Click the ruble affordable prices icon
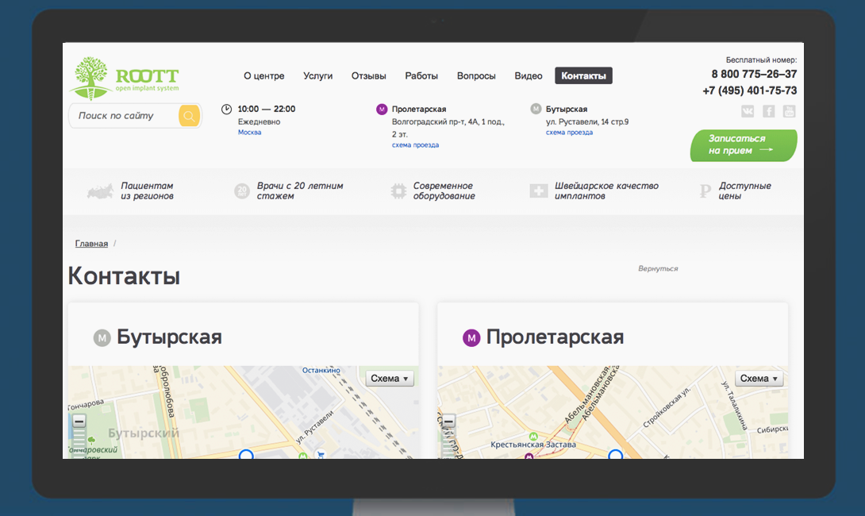 pyautogui.click(x=704, y=191)
